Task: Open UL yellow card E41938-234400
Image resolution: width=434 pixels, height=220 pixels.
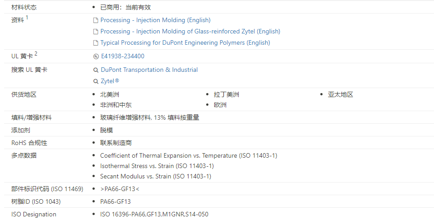Action: (x=123, y=56)
